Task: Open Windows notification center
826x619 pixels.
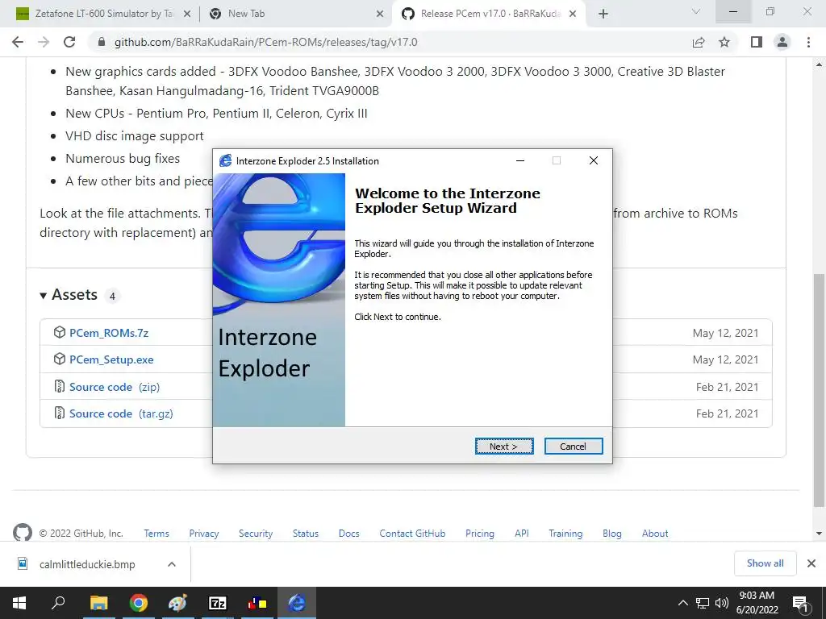Action: [x=801, y=604]
